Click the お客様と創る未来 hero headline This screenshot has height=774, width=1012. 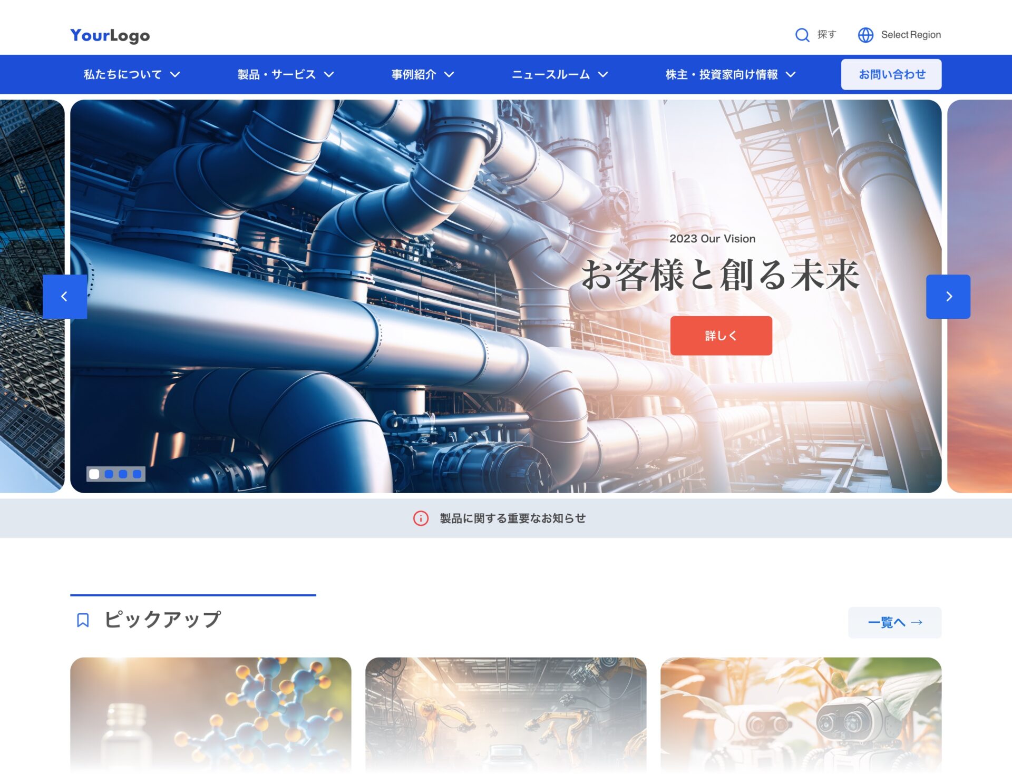[x=721, y=275]
